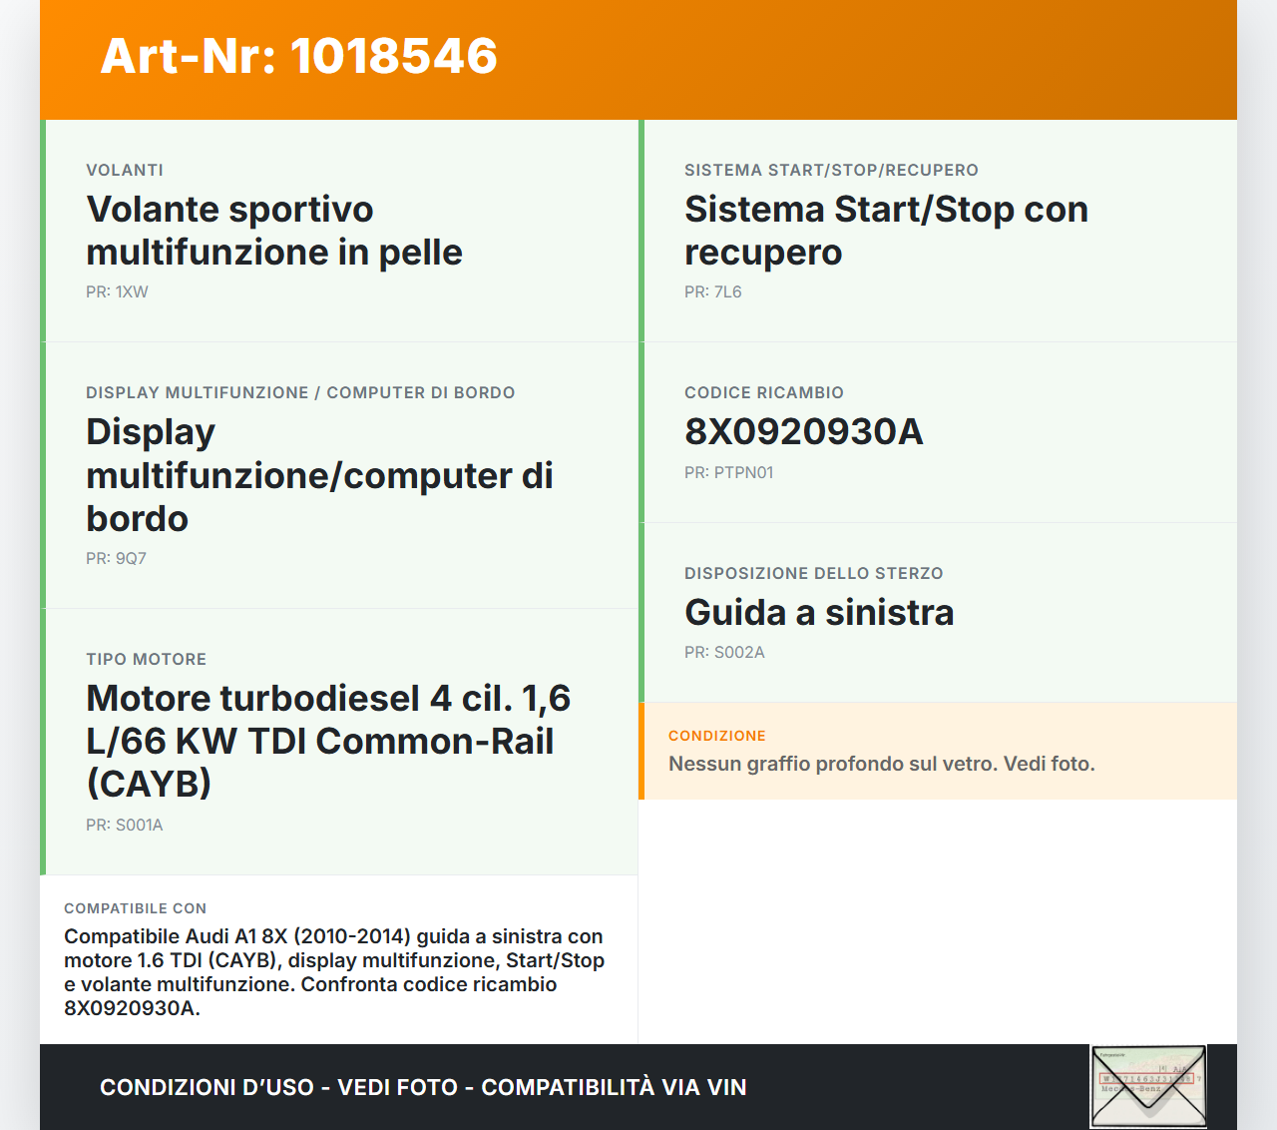Click the PR: PTPN01 label
Screen dimensions: 1277x1130
pyautogui.click(x=729, y=472)
